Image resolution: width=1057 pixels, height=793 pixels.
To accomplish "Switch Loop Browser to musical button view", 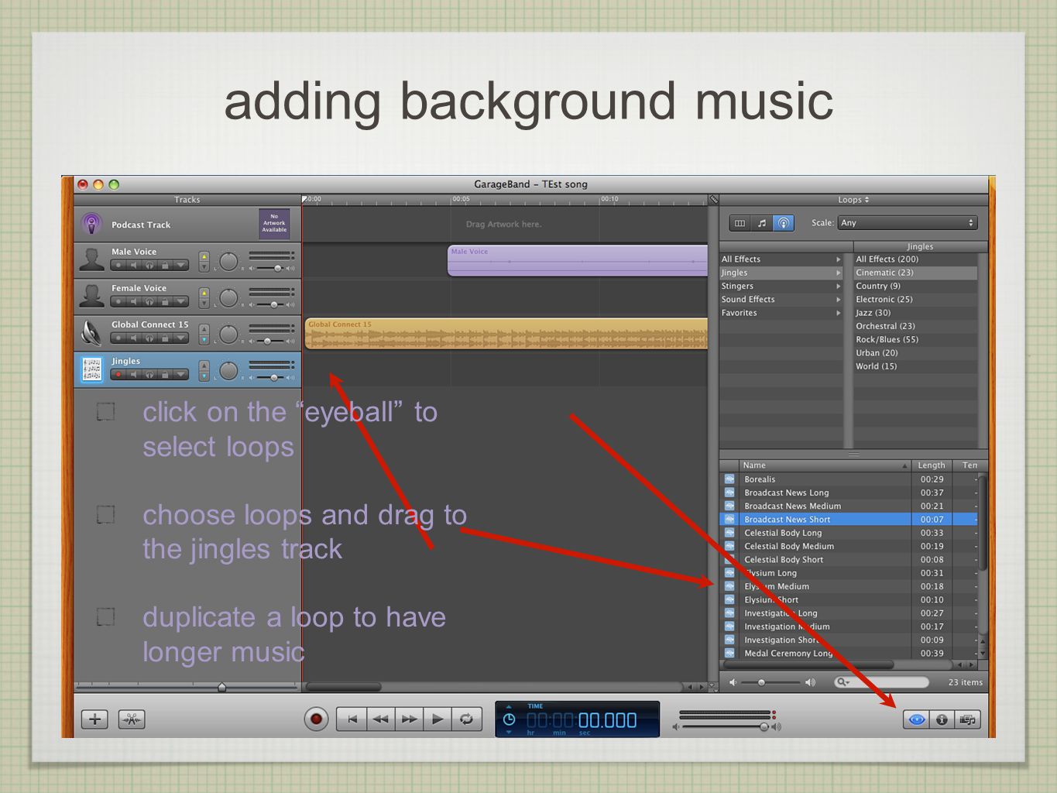I will click(762, 223).
